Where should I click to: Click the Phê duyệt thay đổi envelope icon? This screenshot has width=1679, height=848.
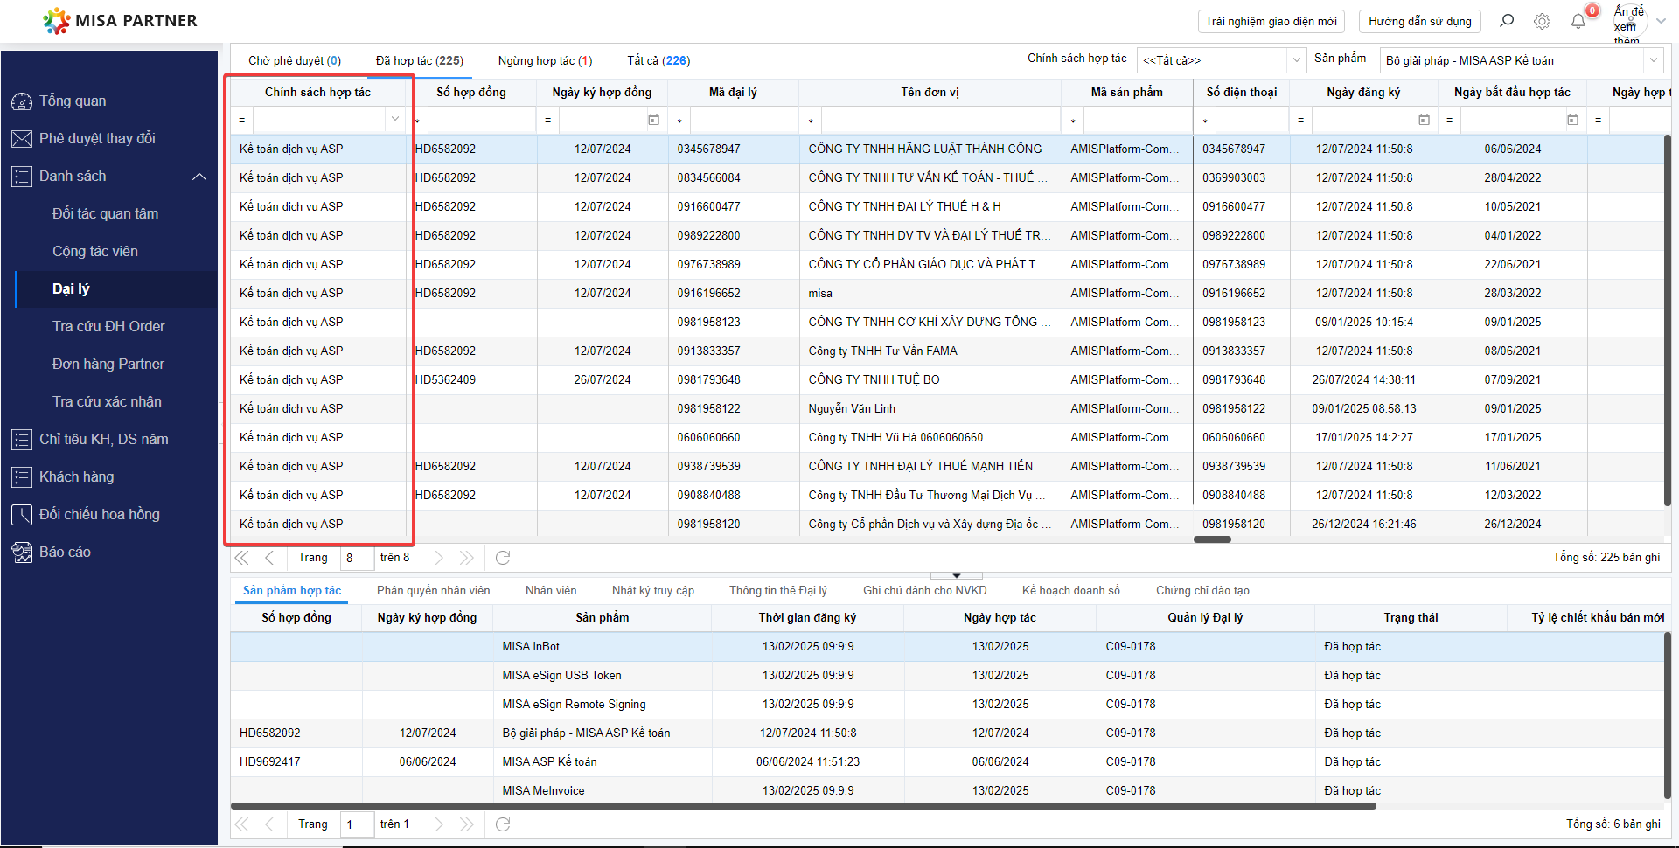click(22, 139)
